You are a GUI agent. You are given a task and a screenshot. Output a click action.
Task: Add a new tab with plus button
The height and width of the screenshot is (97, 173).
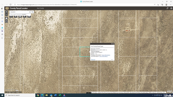[2, 38]
